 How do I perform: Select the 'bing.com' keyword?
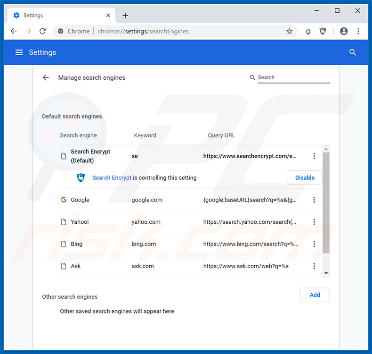(144, 244)
